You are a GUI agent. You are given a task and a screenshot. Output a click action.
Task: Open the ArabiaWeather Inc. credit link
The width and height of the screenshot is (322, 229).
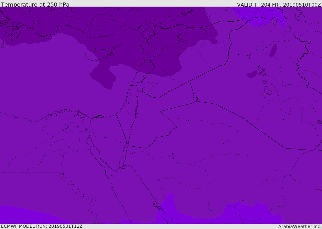click(300, 226)
